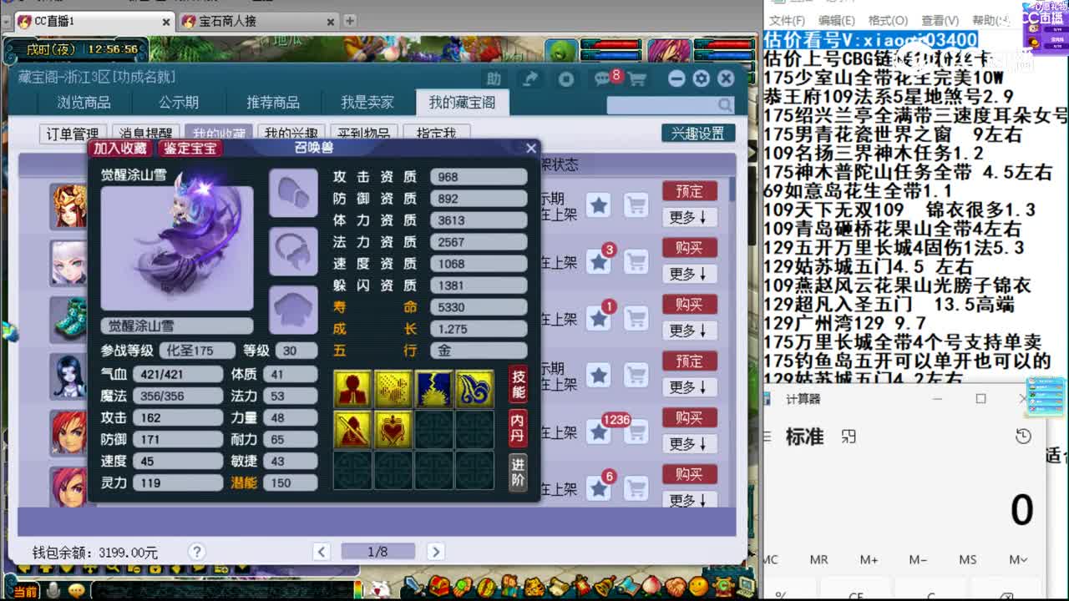This screenshot has height=601, width=1069.
Task: Click 预定 button in first row
Action: coord(689,191)
